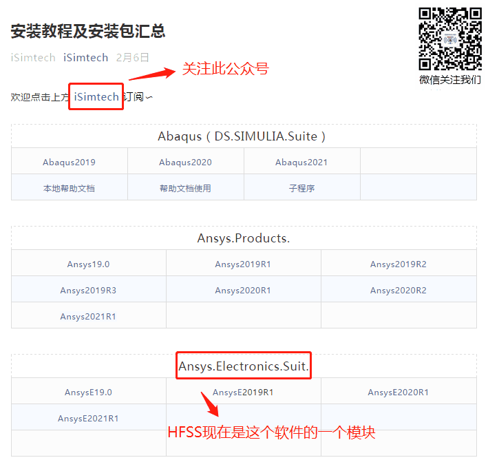The image size is (488, 460).
Task: Click the 2月6日 publish date
Action: point(133,58)
